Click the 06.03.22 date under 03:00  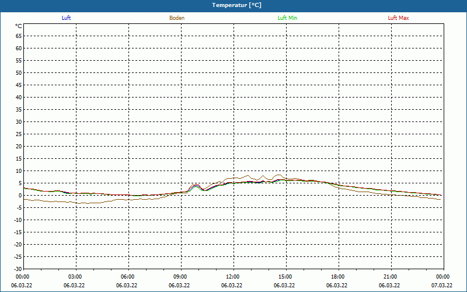pyautogui.click(x=74, y=286)
